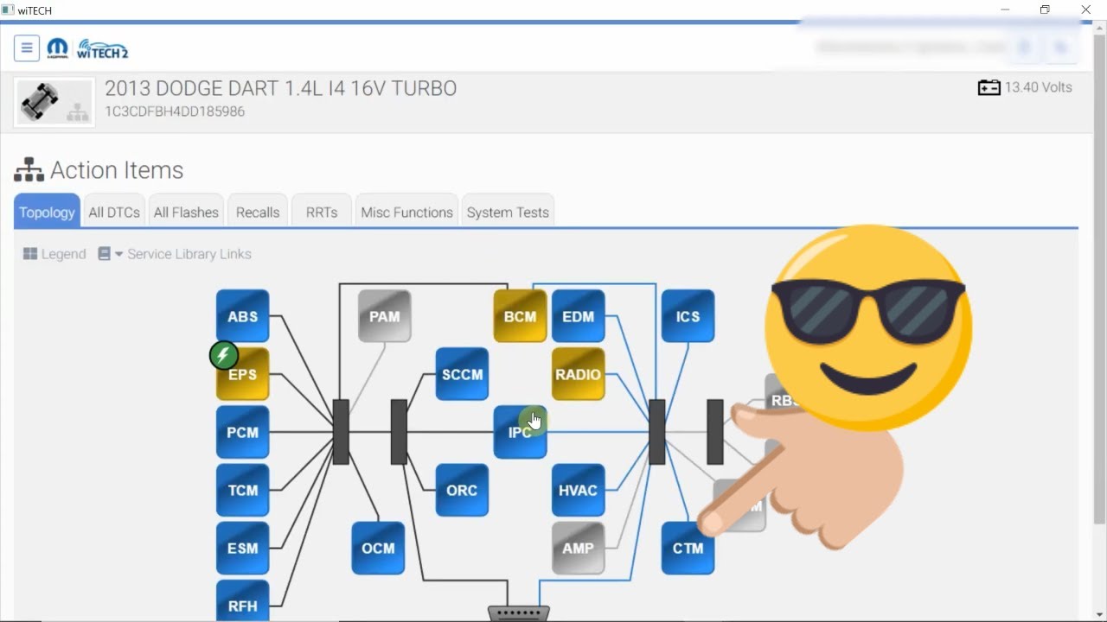
Task: Select the ICS module node
Action: point(688,316)
